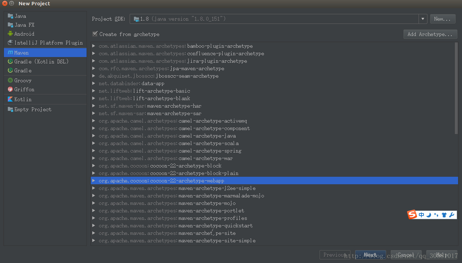Select camel-archetype-scala row
Image resolution: width=462 pixels, height=263 pixels.
click(274, 143)
